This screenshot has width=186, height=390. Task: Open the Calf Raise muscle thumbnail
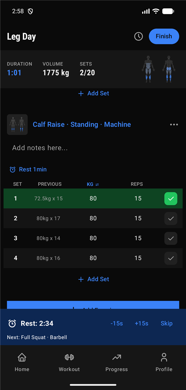[17, 124]
